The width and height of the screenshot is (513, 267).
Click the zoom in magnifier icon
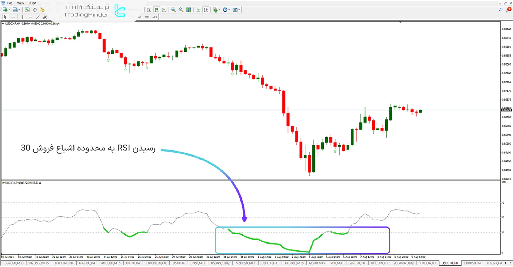tap(173, 10)
